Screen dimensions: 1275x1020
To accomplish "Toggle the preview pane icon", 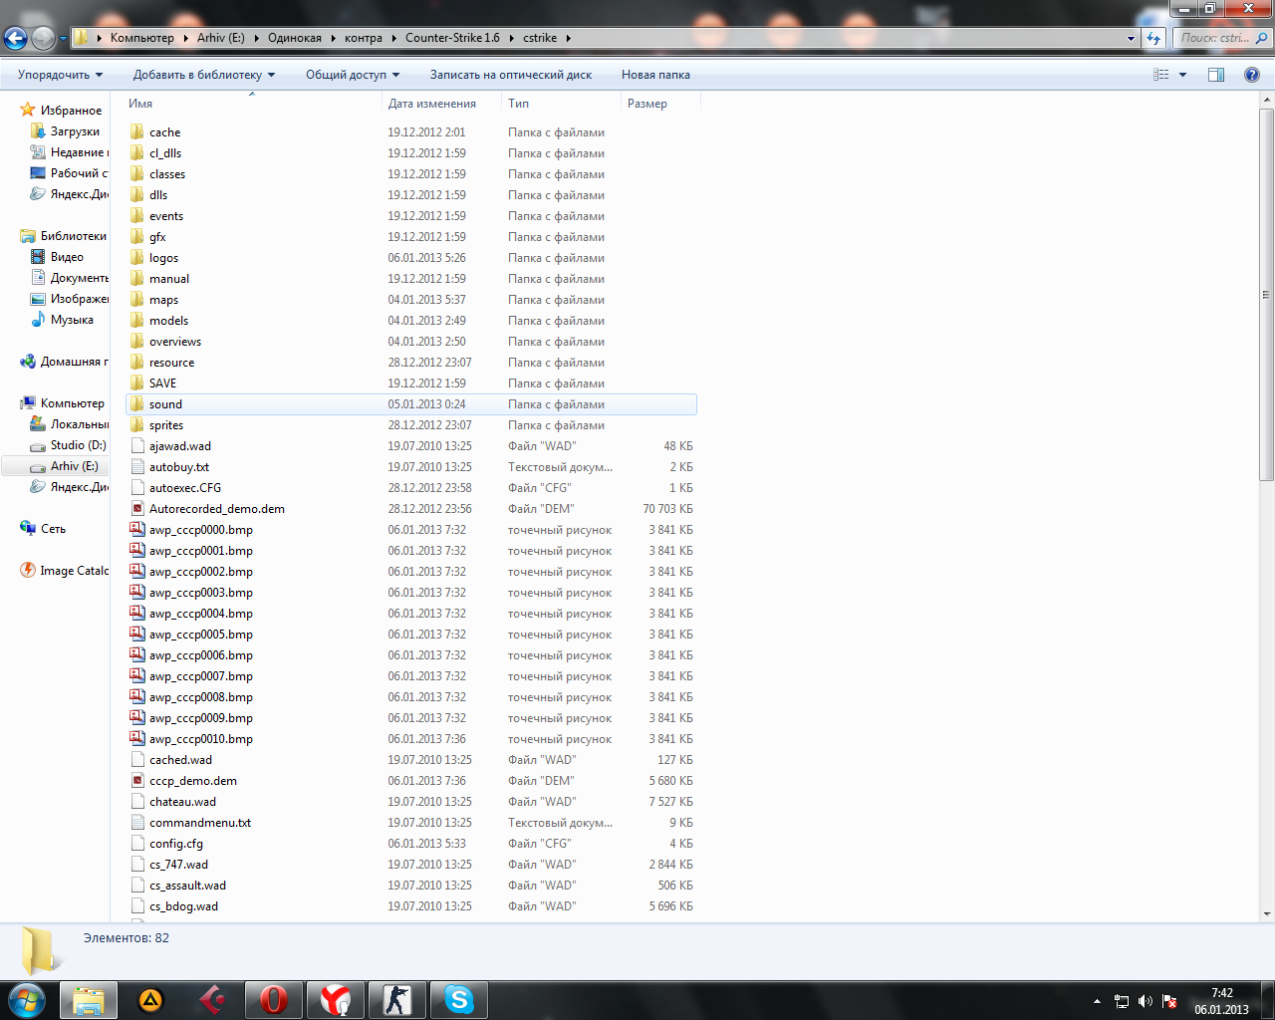I will (1216, 75).
